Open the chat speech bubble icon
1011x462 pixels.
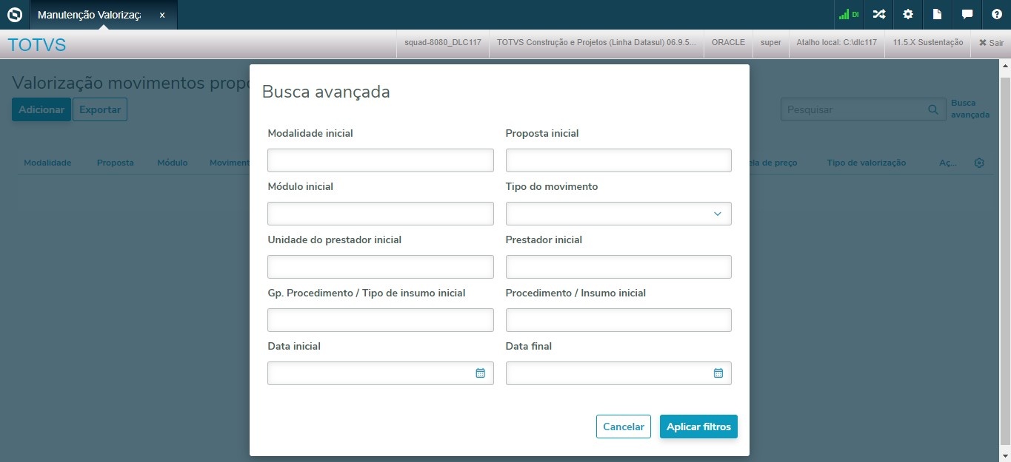click(x=967, y=15)
